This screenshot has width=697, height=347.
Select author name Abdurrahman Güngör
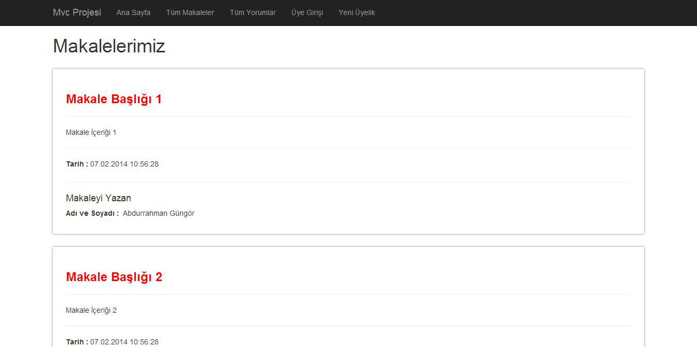point(158,213)
